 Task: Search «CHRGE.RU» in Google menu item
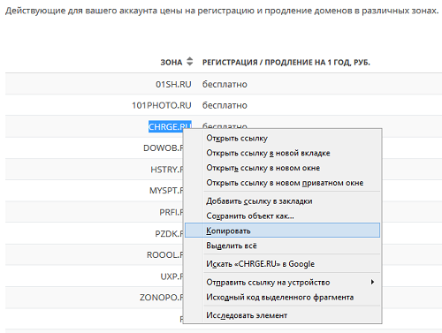pyautogui.click(x=282, y=264)
